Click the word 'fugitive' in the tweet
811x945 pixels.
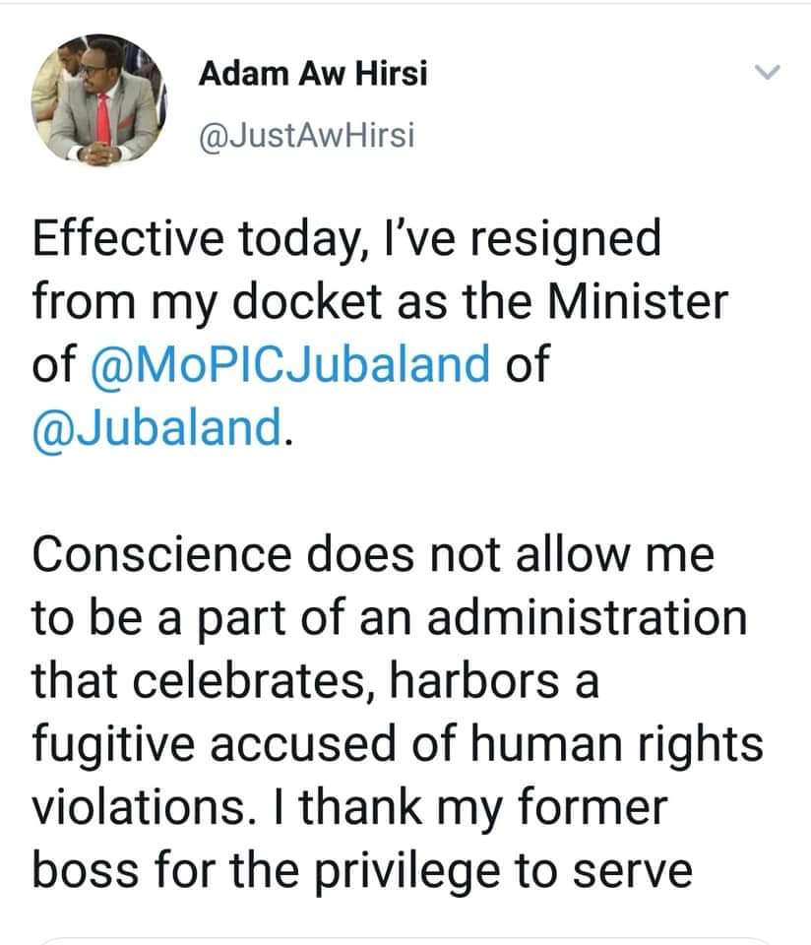click(x=113, y=745)
